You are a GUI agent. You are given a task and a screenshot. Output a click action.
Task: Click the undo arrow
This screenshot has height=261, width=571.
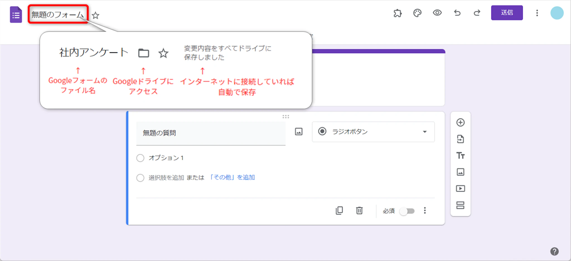click(x=457, y=13)
